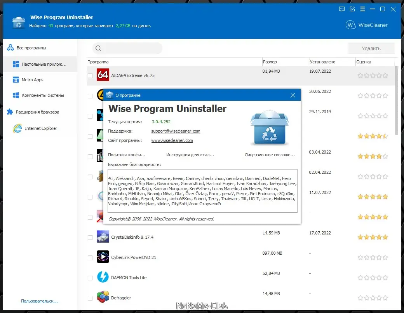The width and height of the screenshot is (404, 313).
Task: Tick the AIDA64 Extreme v6.75 checkbox
Action: (x=90, y=76)
